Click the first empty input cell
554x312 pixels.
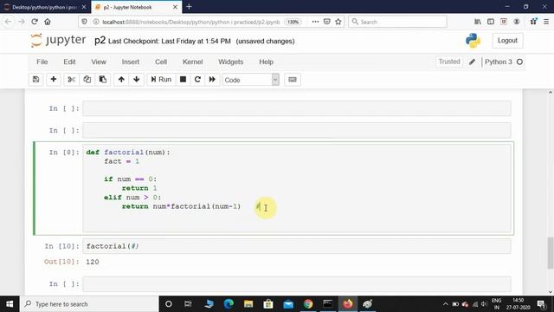[x=297, y=108]
